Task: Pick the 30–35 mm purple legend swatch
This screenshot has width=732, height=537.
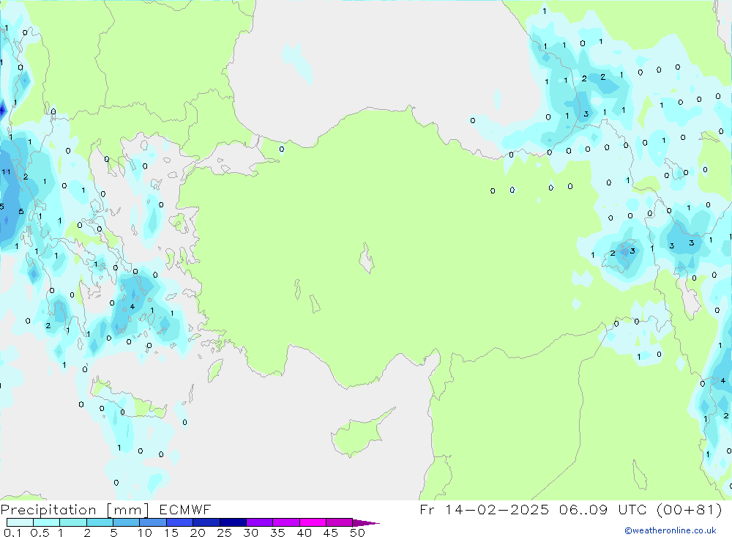Action: pos(259,522)
